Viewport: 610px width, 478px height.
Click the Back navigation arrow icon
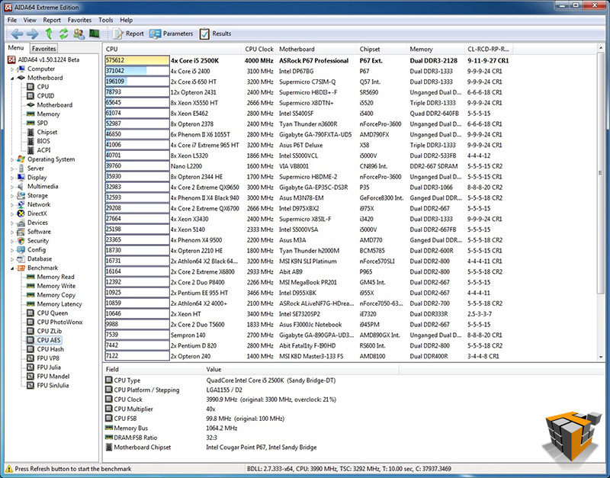point(17,34)
